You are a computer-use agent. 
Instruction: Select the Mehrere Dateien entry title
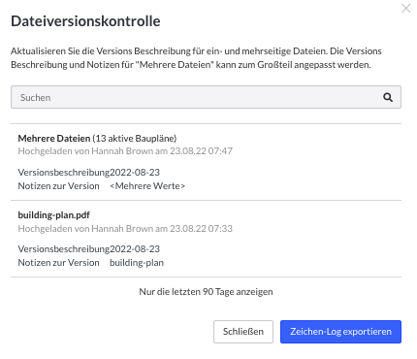tap(54, 139)
